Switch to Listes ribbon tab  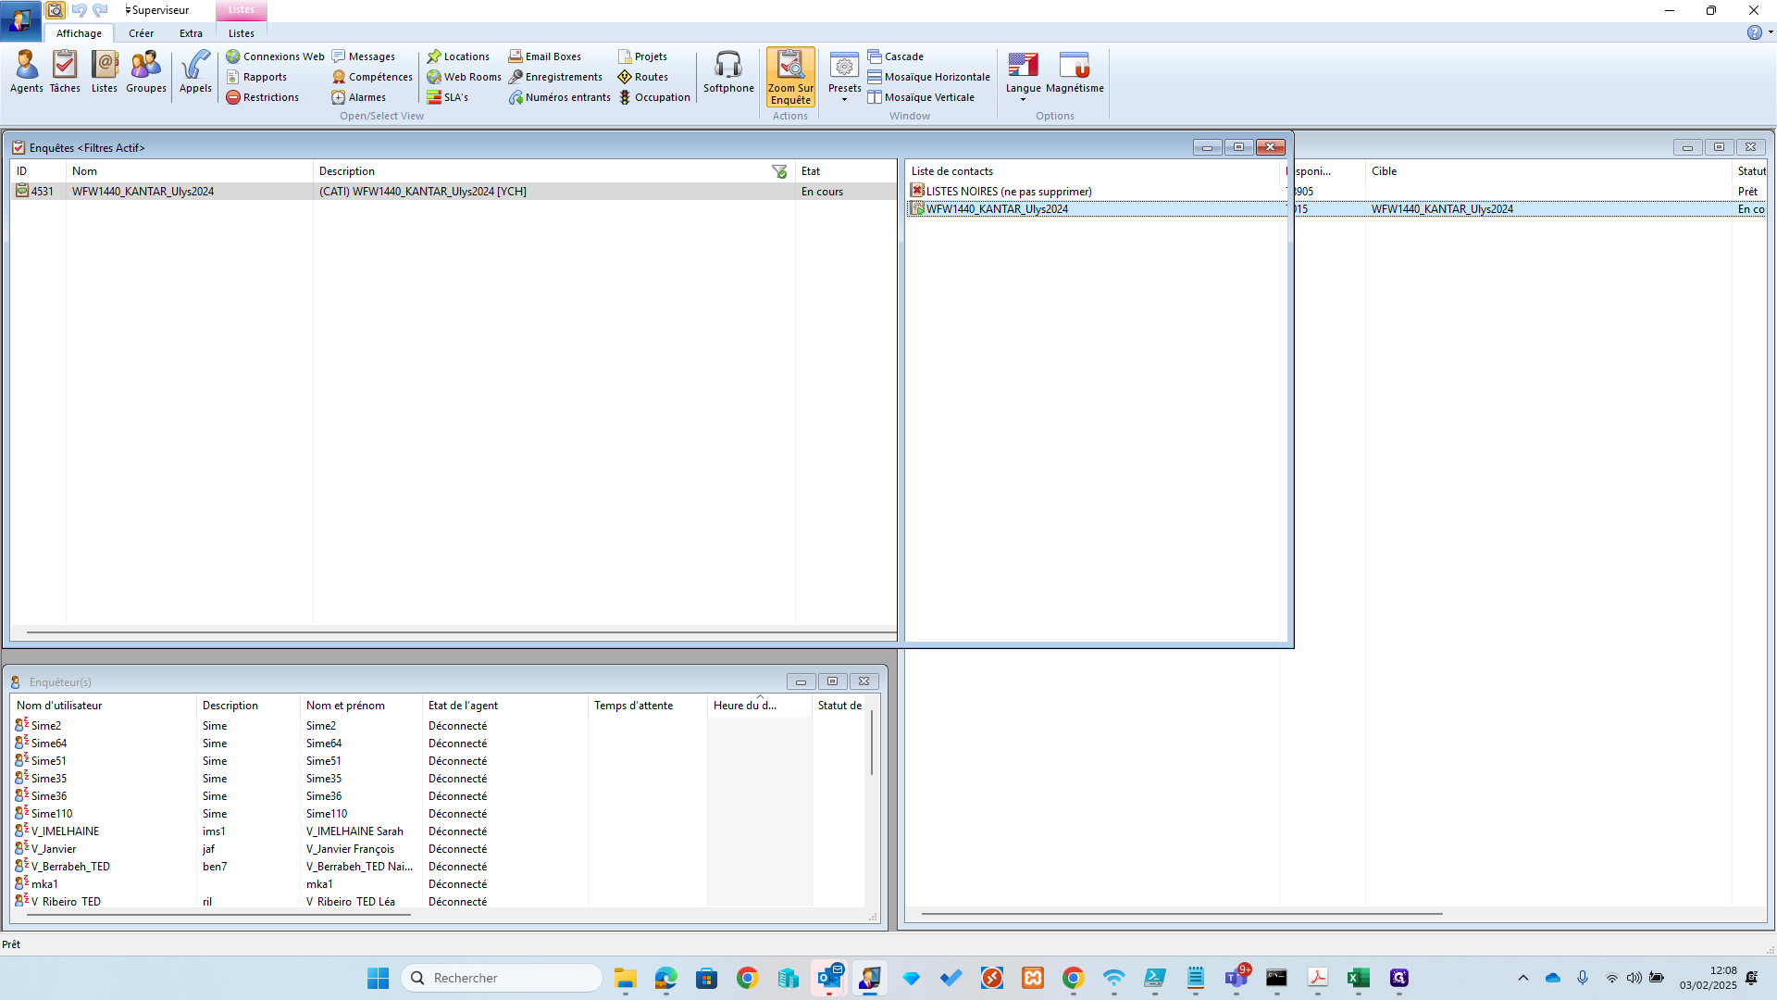(x=242, y=33)
